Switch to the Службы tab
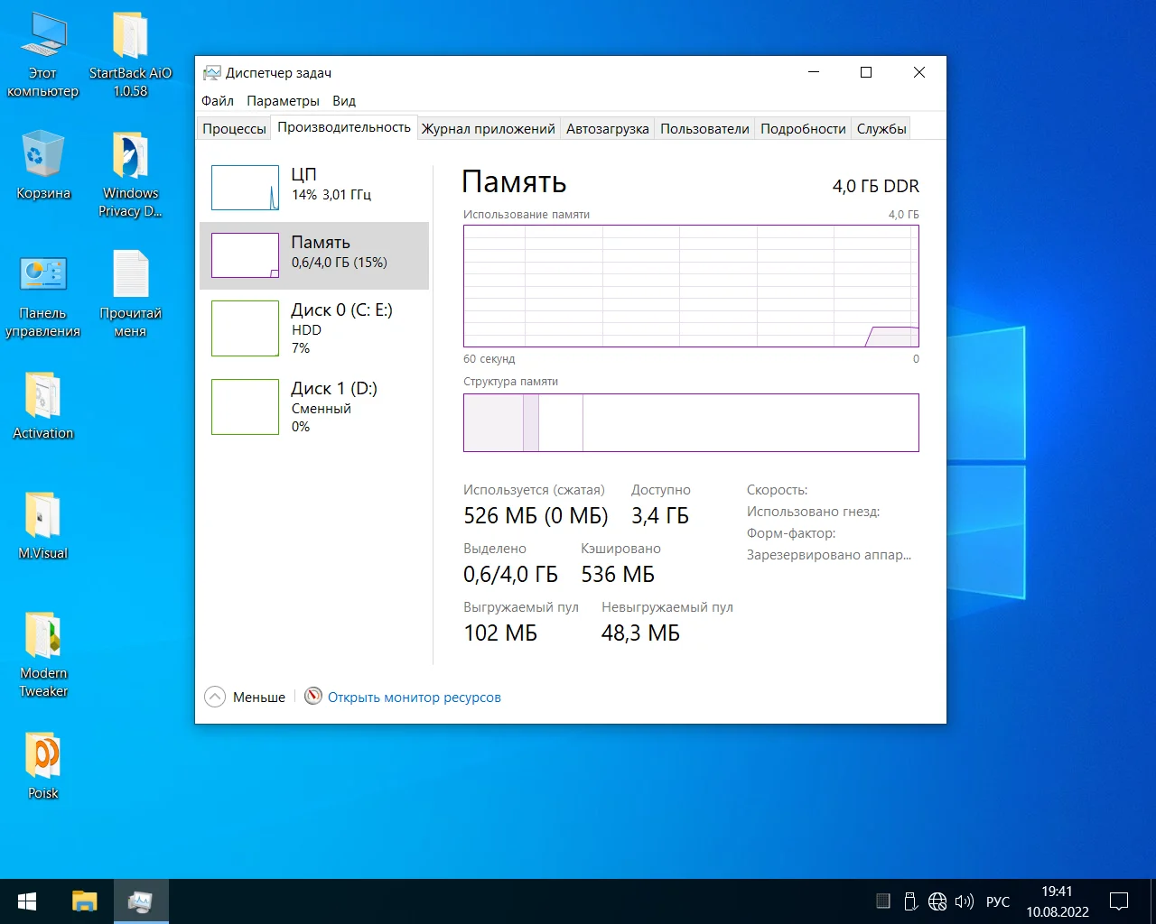Viewport: 1156px width, 924px height. [881, 129]
